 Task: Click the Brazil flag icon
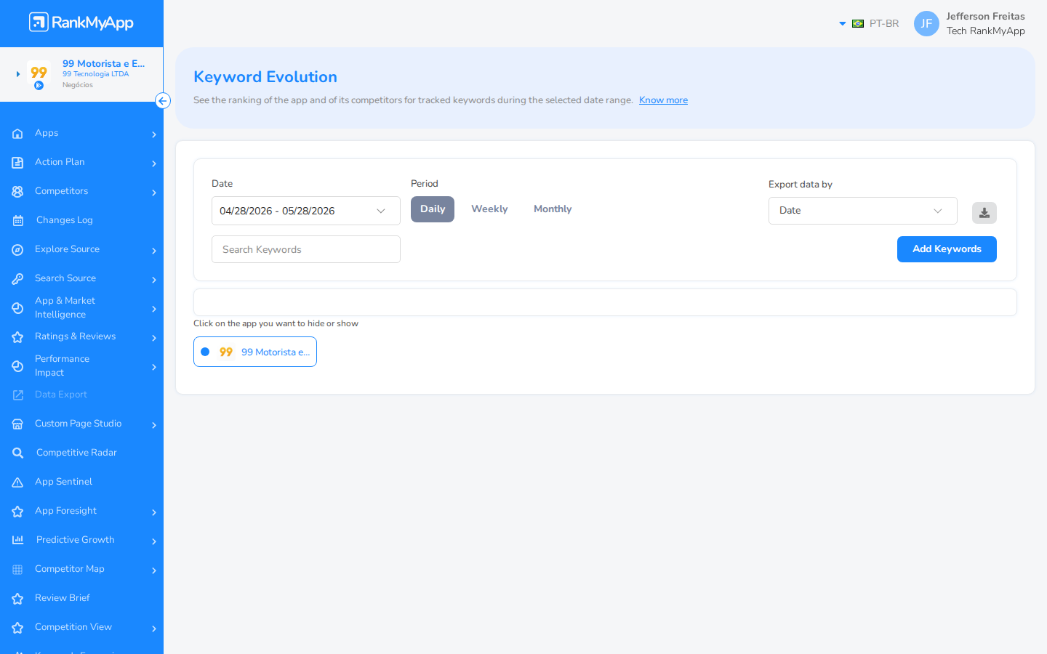(858, 24)
